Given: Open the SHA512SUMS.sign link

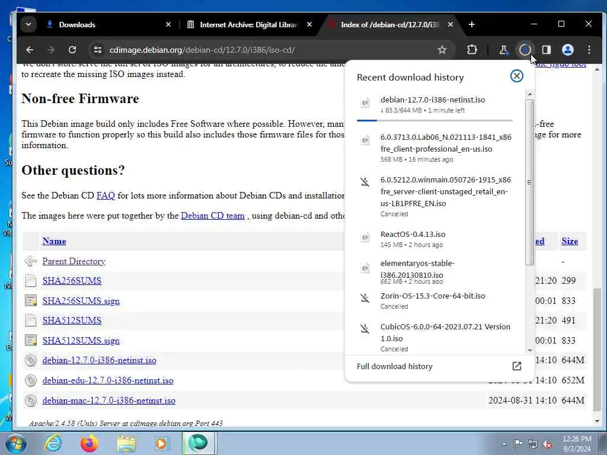Looking at the screenshot, I should (x=81, y=341).
